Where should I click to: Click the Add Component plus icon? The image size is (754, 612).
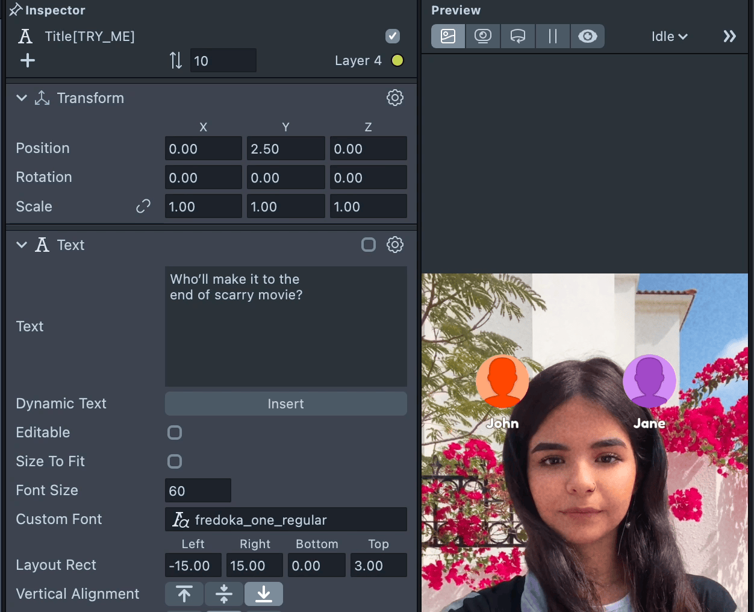click(28, 60)
